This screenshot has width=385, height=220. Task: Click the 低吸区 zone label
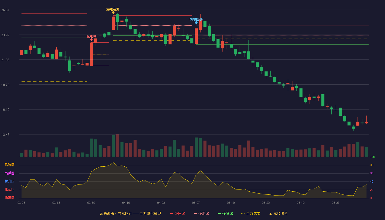[x=9, y=198]
